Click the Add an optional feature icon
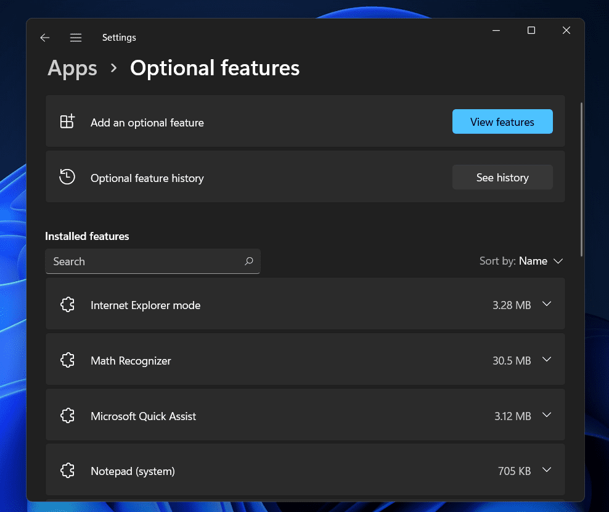The width and height of the screenshot is (609, 512). [67, 122]
